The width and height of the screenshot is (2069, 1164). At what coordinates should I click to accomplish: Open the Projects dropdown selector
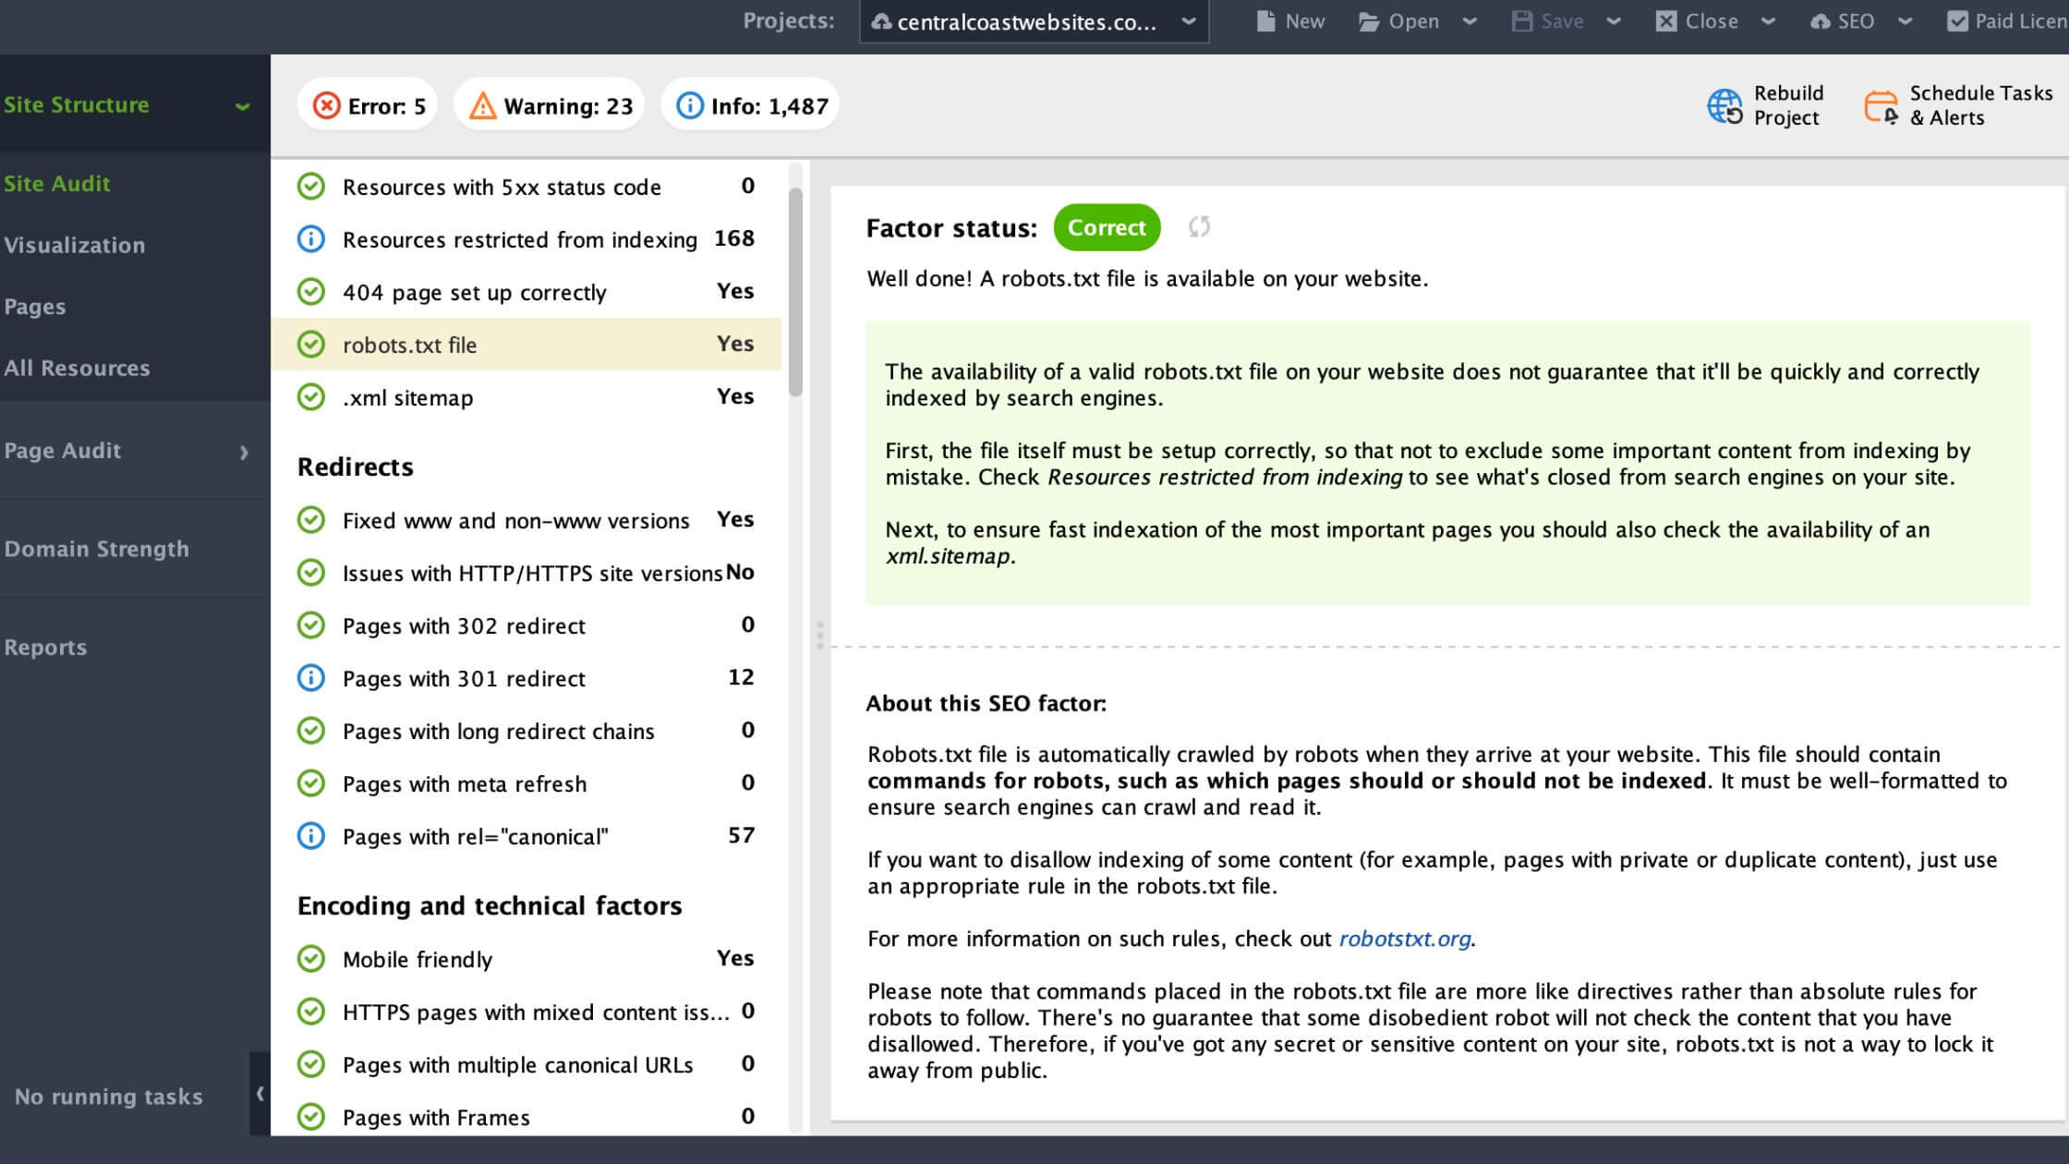pos(1033,22)
